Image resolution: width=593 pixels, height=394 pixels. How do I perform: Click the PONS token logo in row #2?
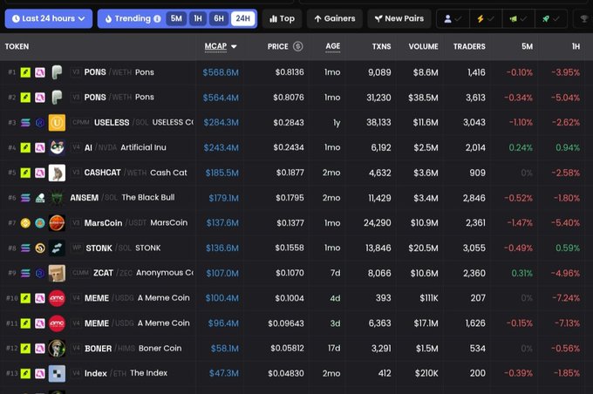click(57, 97)
